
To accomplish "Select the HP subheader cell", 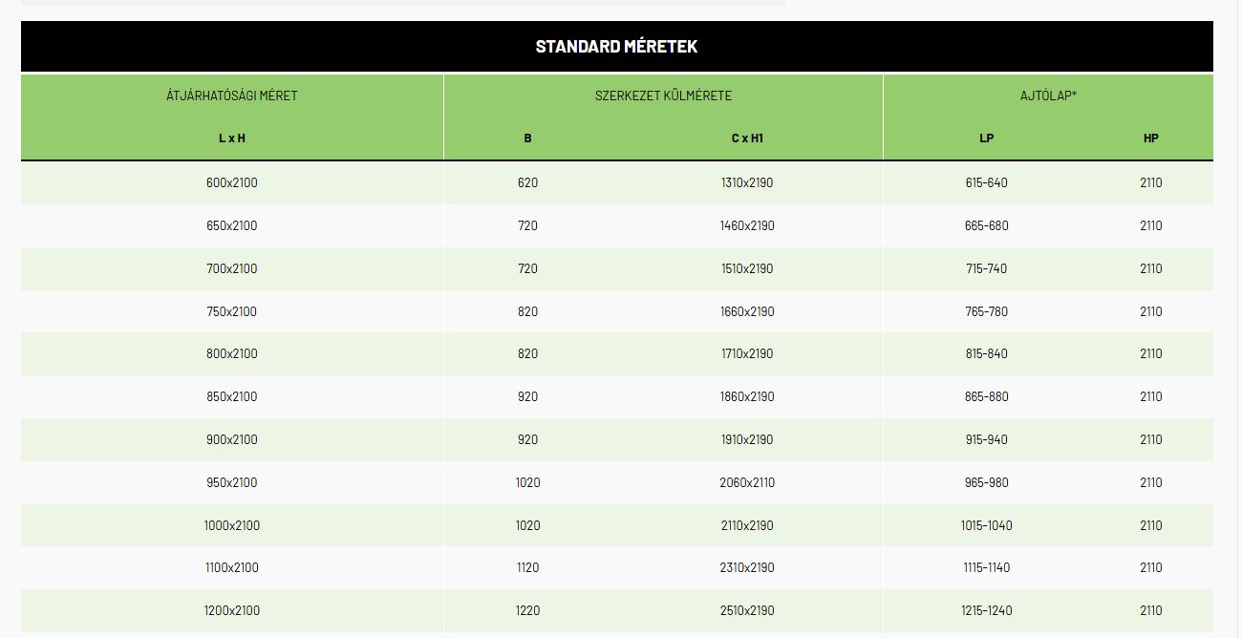I will pos(1150,138).
